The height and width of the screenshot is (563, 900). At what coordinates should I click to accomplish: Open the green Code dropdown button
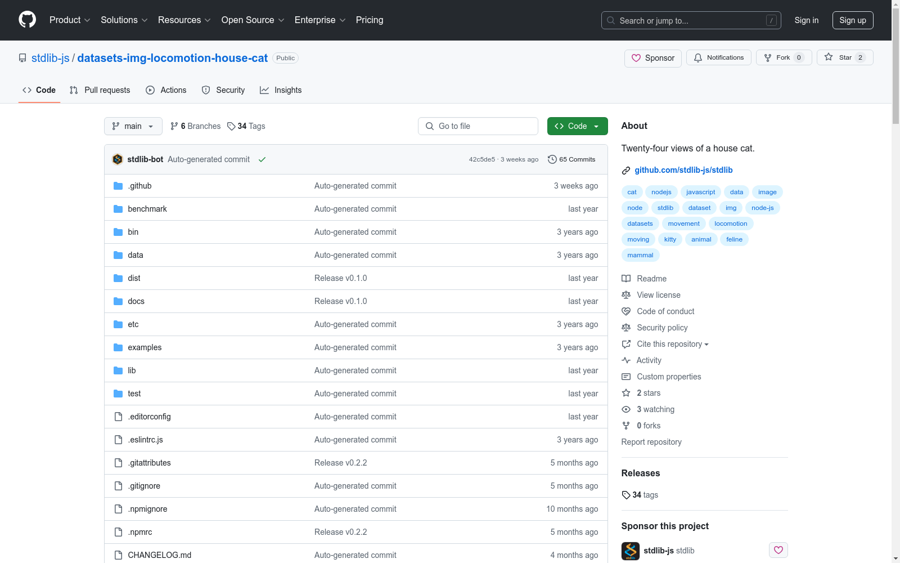click(x=578, y=126)
